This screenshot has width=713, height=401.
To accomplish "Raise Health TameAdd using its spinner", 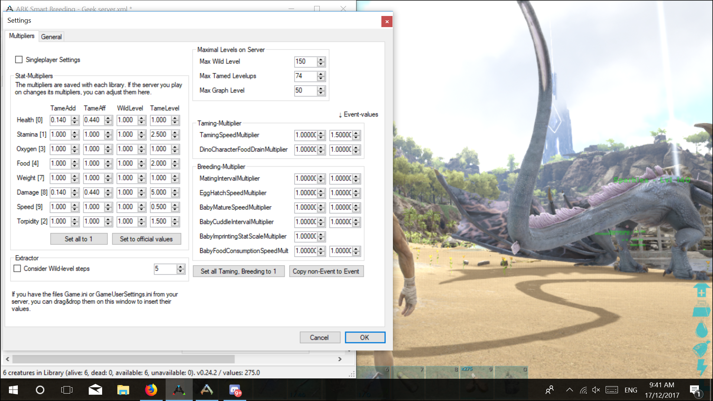I will (x=75, y=118).
